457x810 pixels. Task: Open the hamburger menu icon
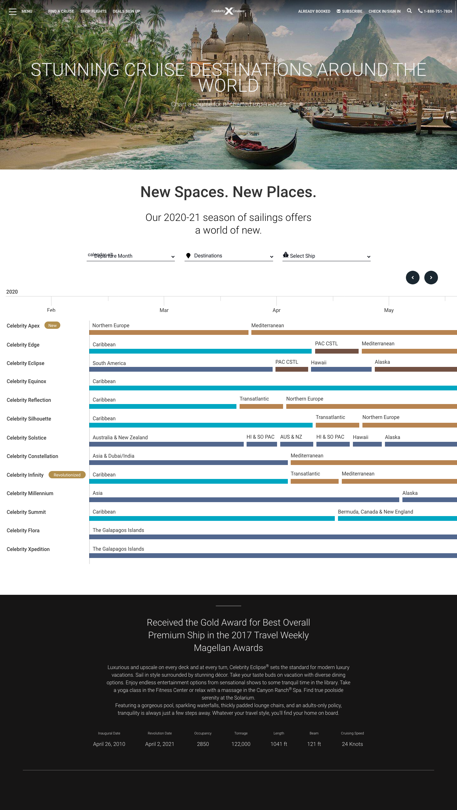[x=13, y=11]
